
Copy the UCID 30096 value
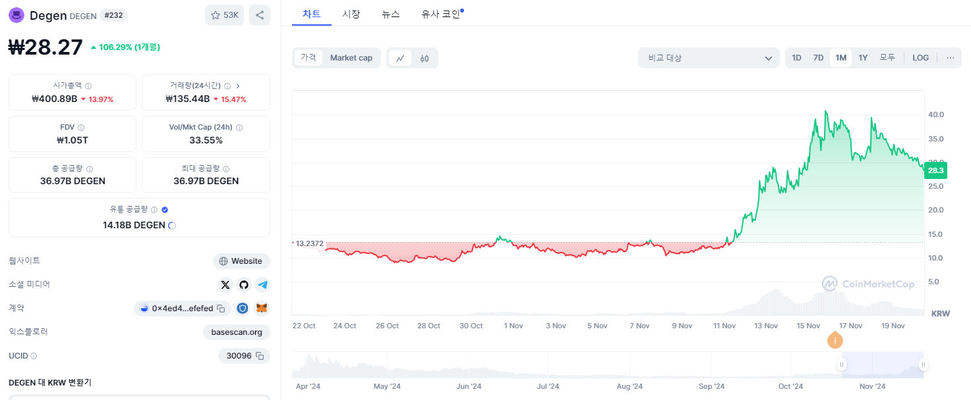click(260, 356)
